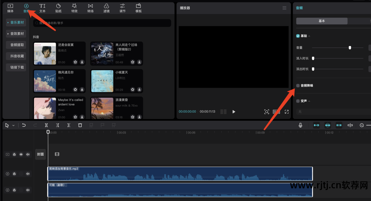The image size is (371, 201).
Task: Switch to the 基本 tab in audio settings
Action: click(322, 21)
